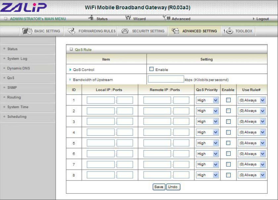Image resolution: width=278 pixels, height=200 pixels.
Task: Tick the Enable checkbox for rule 8
Action: point(228,175)
